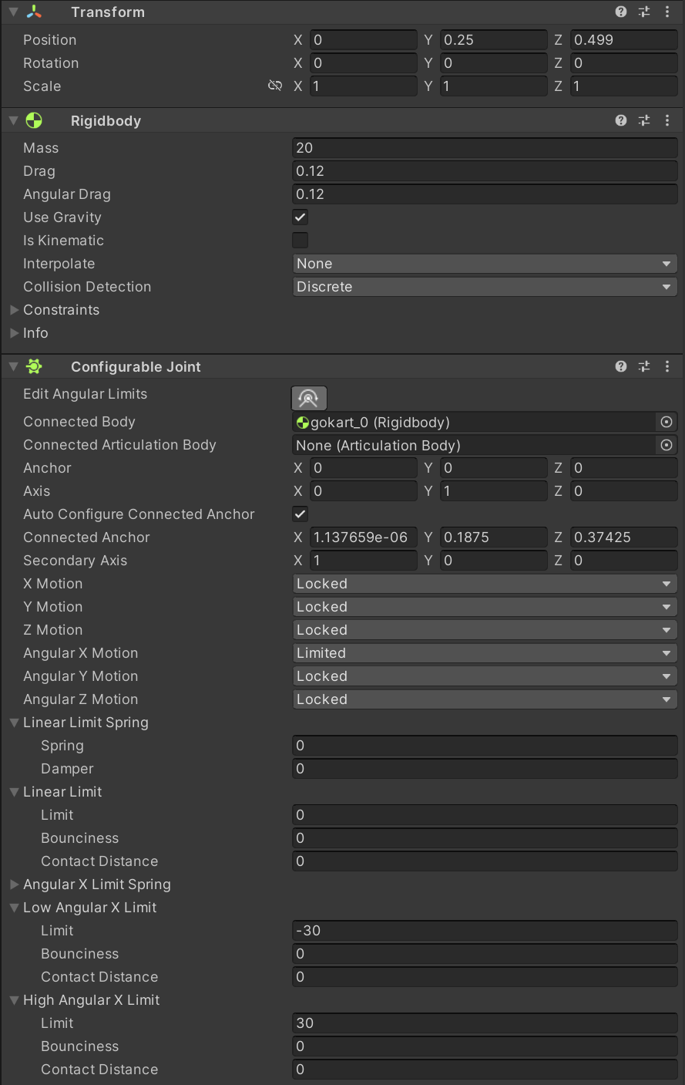Image resolution: width=685 pixels, height=1085 pixels.
Task: Disable Use Gravity checkbox
Action: [301, 217]
